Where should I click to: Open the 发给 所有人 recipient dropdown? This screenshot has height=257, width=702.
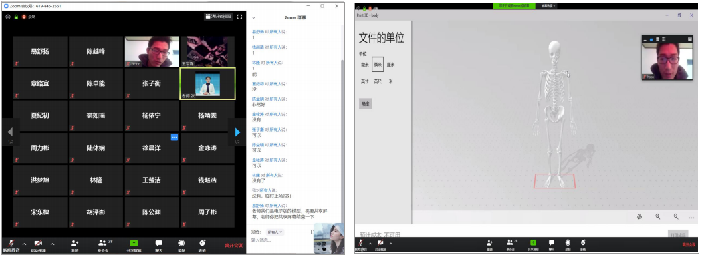click(275, 232)
